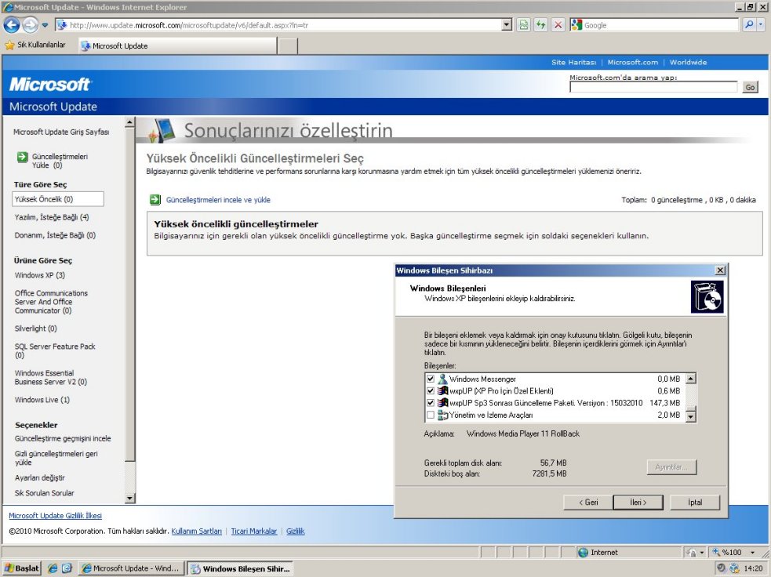The width and height of the screenshot is (771, 577).
Task: Open Microsoft Update Giriş Sayfası
Action: (x=61, y=132)
